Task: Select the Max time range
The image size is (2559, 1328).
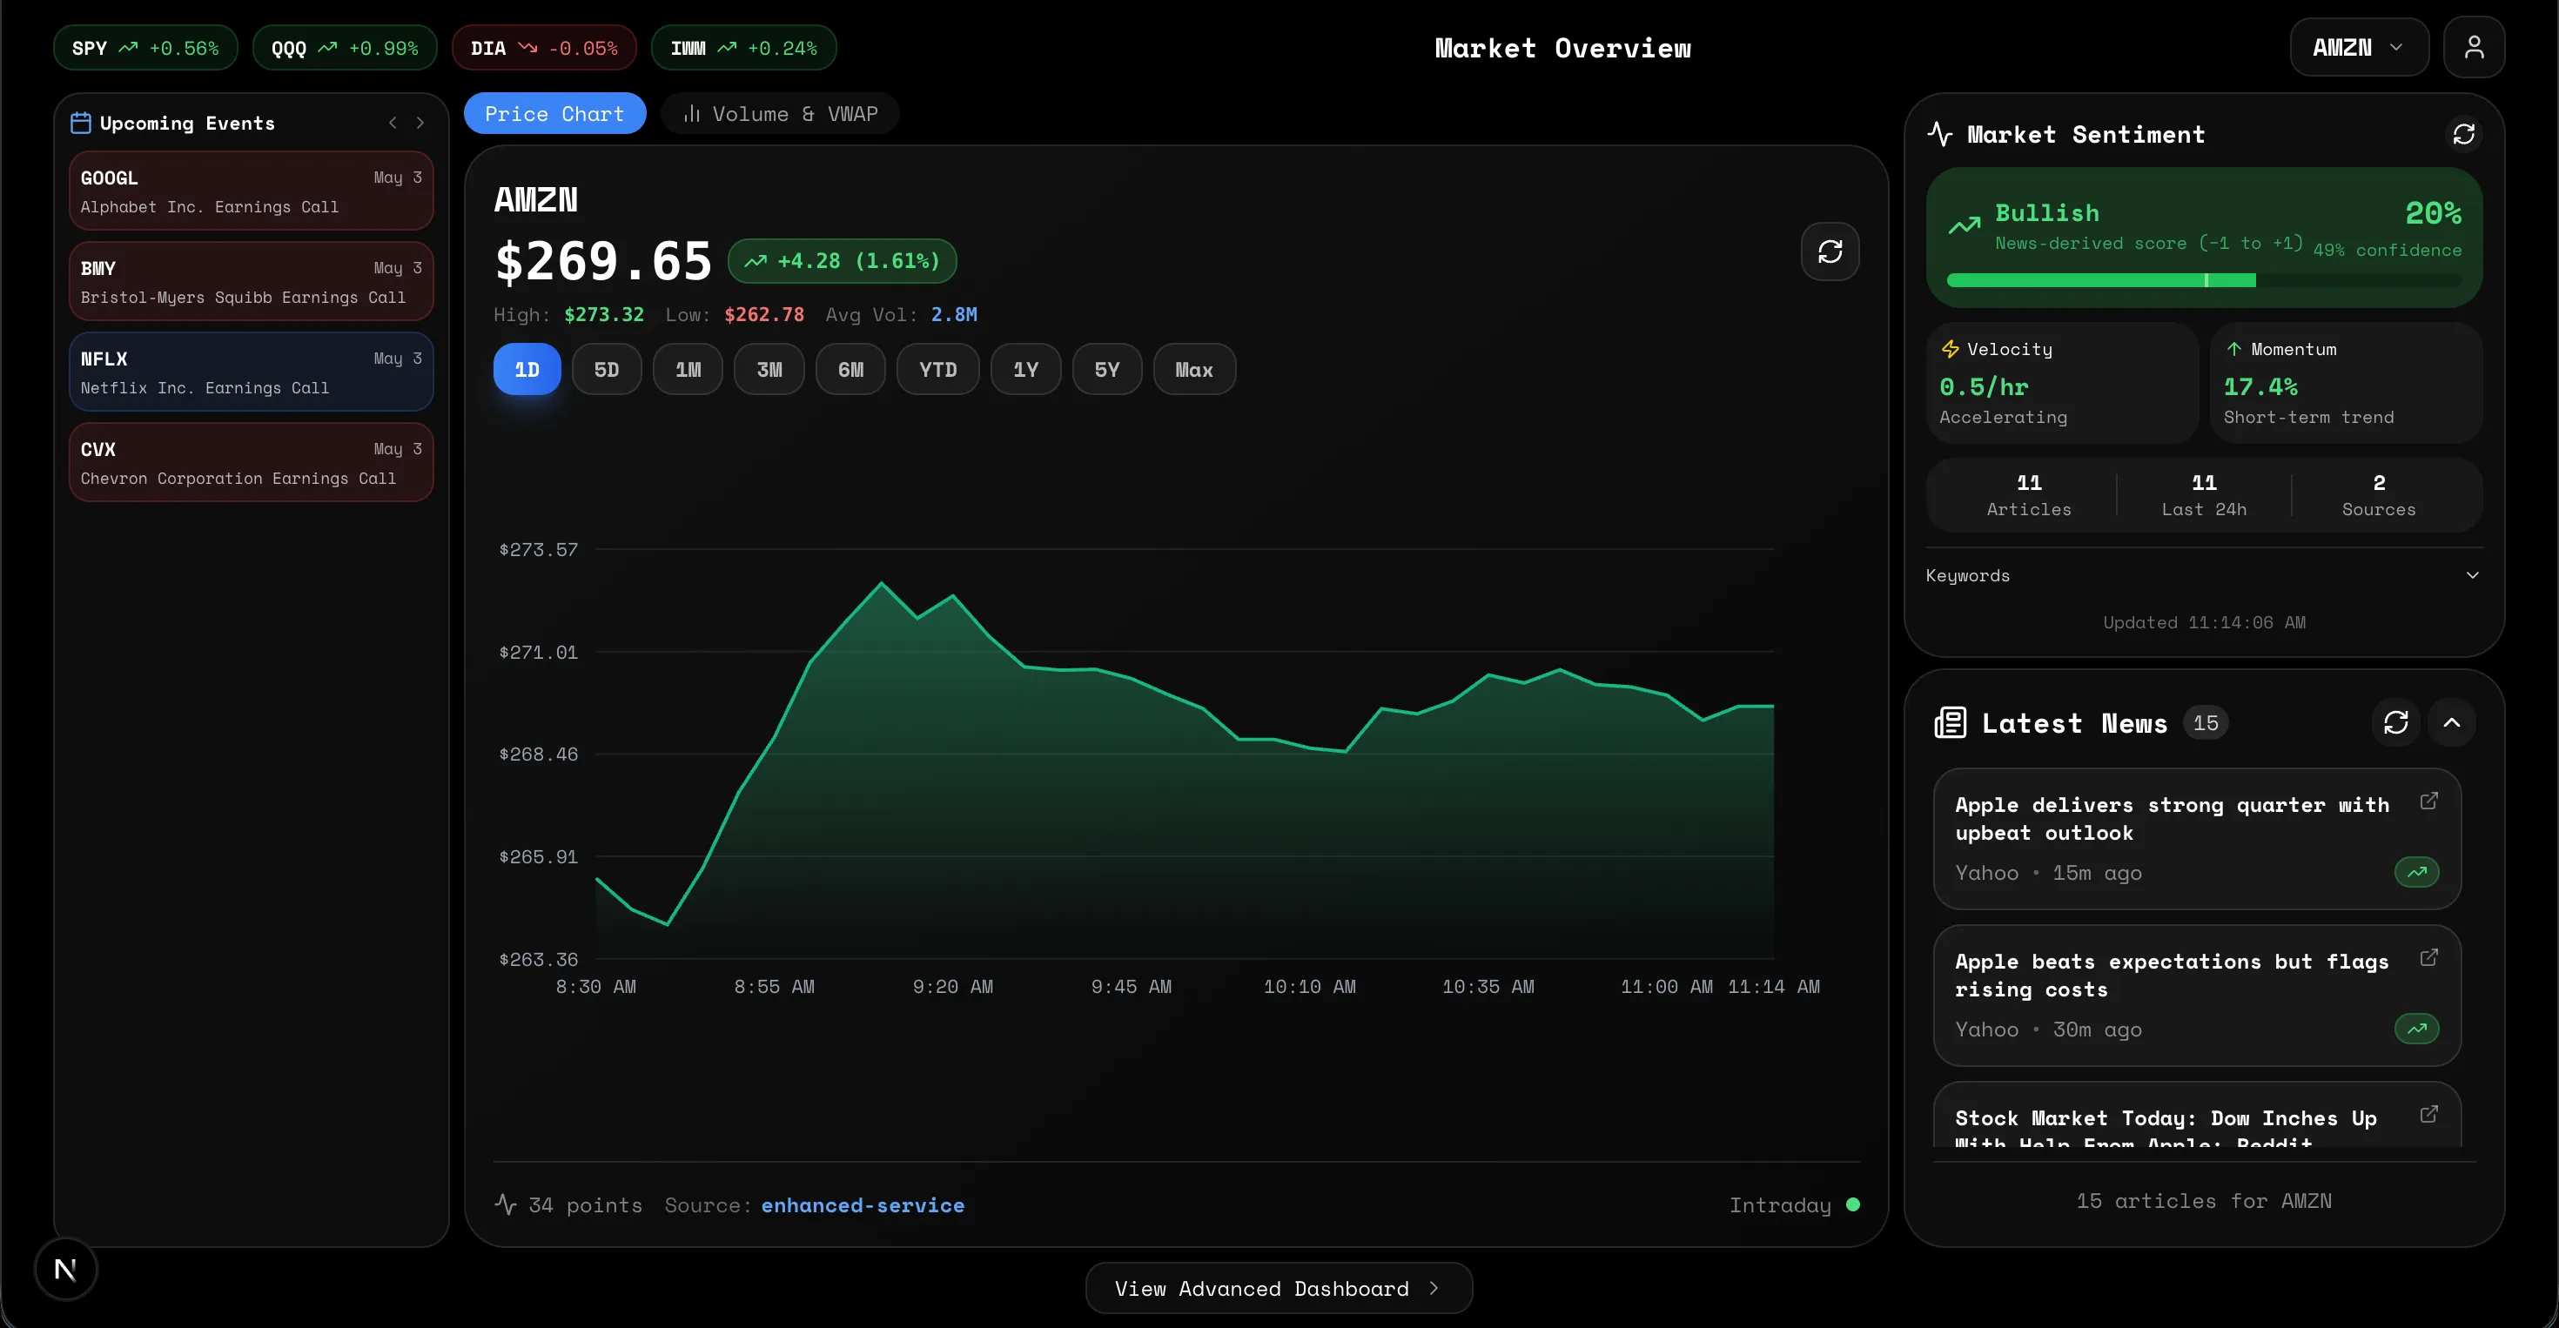Action: (1195, 370)
